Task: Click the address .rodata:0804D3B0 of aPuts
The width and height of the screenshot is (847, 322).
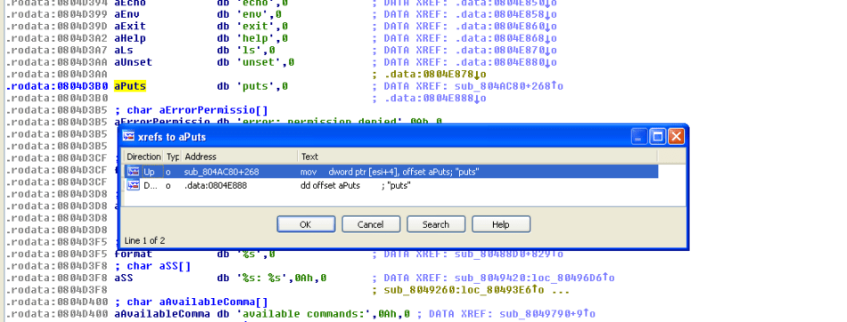Action: pos(57,85)
